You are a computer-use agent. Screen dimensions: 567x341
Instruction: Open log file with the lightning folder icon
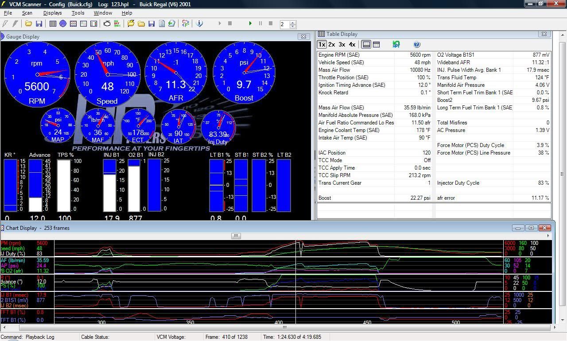[x=131, y=23]
